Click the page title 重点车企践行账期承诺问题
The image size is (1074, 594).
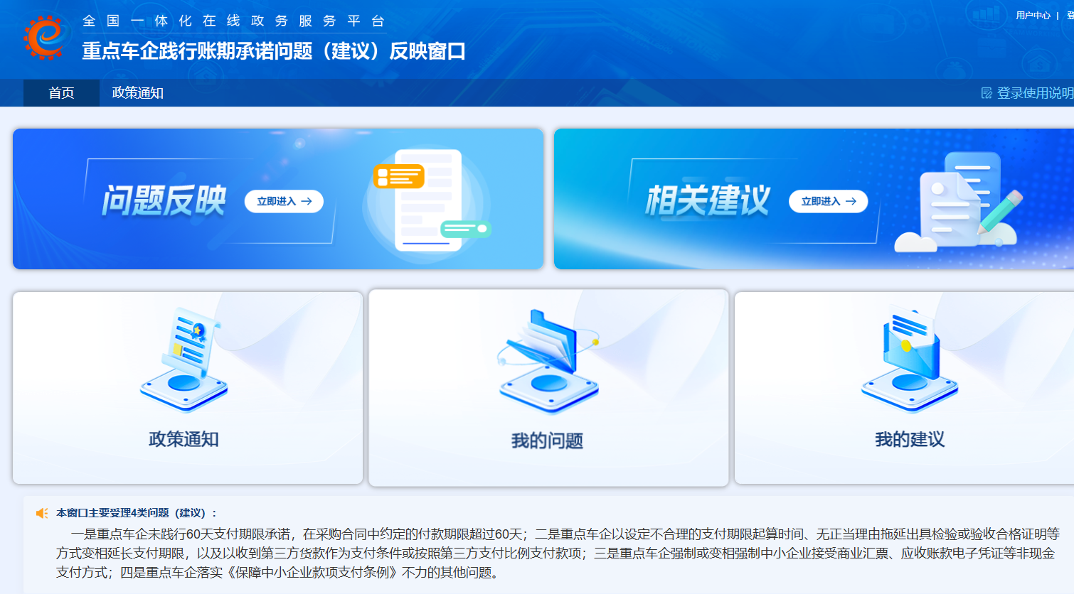(274, 51)
